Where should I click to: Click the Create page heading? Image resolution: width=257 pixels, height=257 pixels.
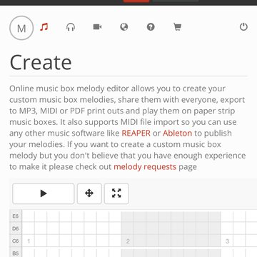point(41,62)
